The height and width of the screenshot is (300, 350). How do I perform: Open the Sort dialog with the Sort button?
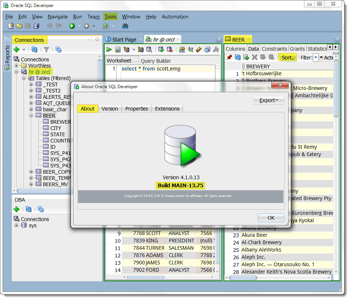point(288,57)
